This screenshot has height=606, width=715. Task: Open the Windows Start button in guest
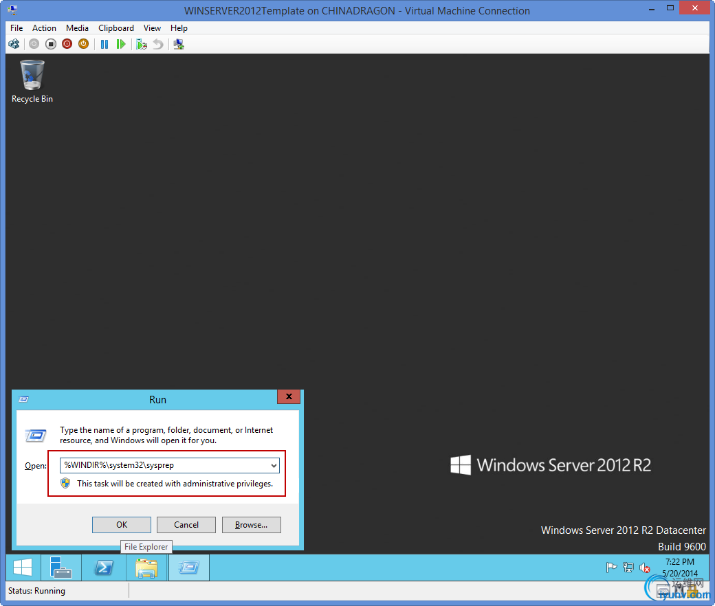point(23,568)
